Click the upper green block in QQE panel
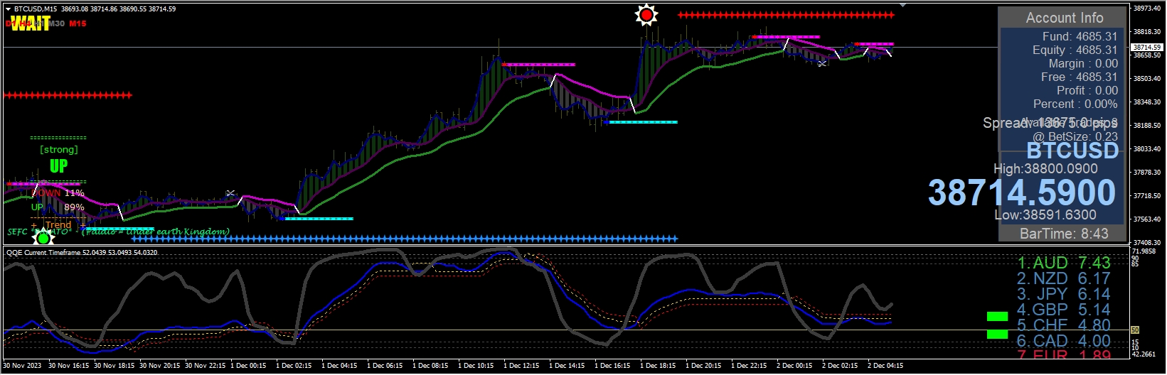The image size is (1167, 375). tap(997, 317)
